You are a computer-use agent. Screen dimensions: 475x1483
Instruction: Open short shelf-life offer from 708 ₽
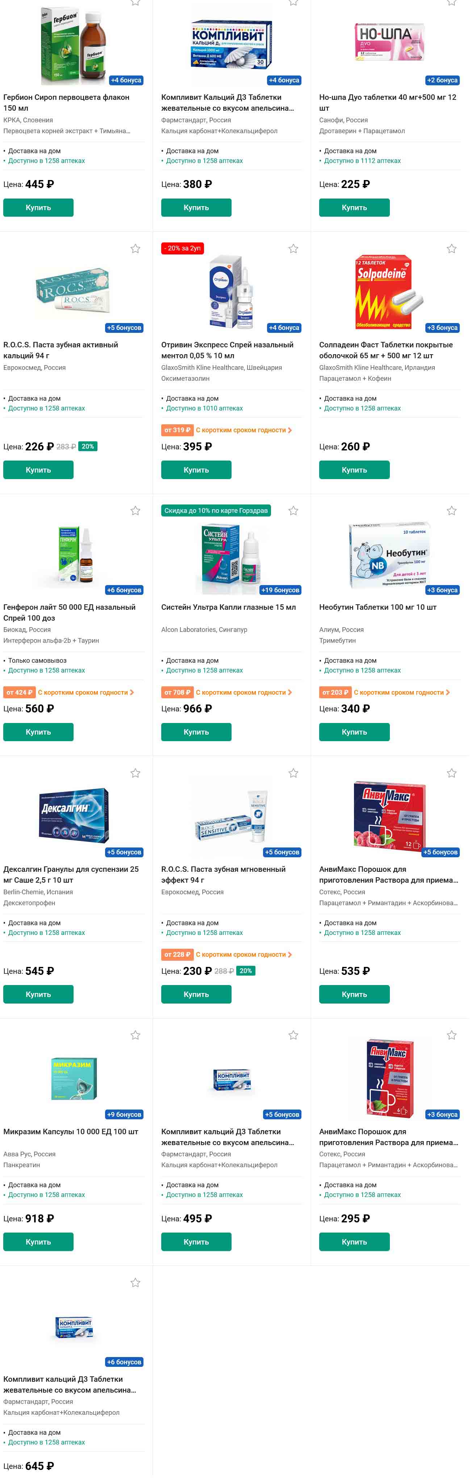click(x=227, y=693)
